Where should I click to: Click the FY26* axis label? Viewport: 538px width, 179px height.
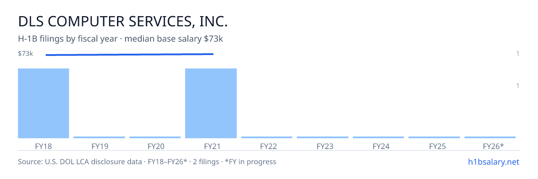[493, 146]
